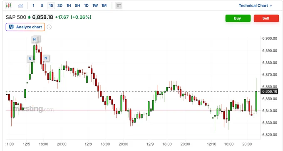Select the 15 minute interval
The width and height of the screenshot is (283, 151).
(51, 5)
